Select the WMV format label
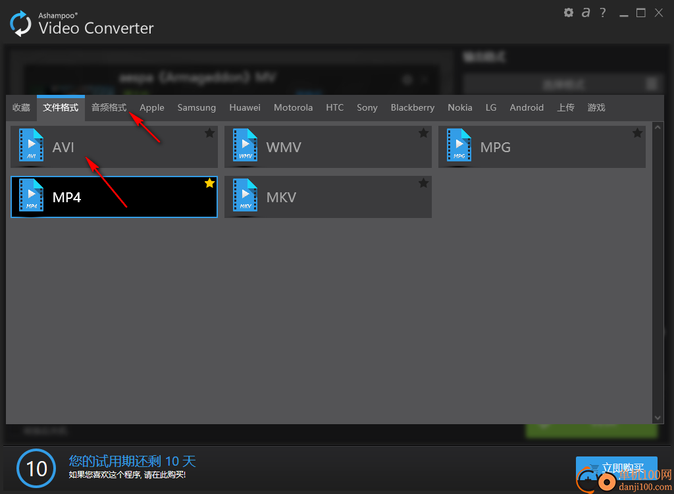 [x=284, y=147]
